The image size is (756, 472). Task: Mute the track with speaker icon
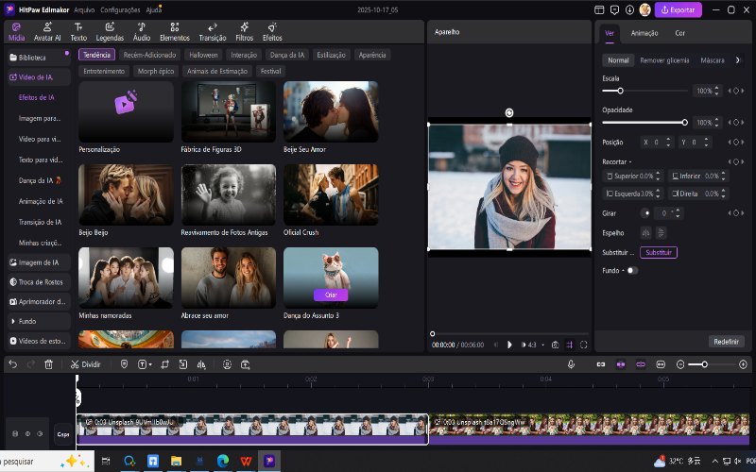[x=40, y=434]
